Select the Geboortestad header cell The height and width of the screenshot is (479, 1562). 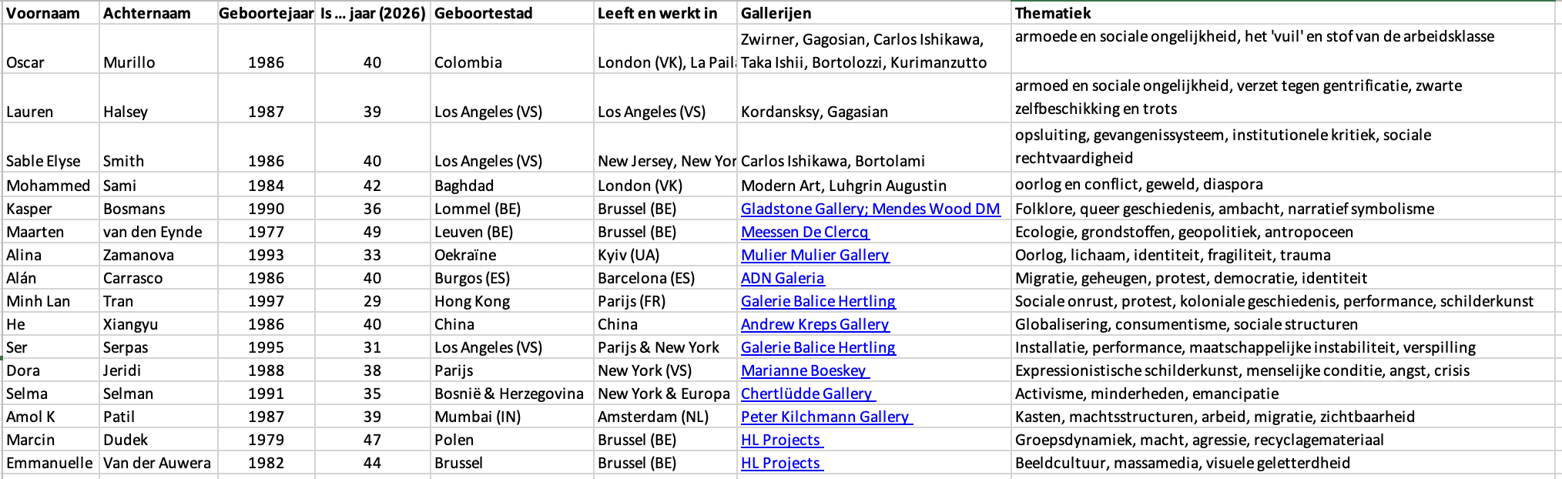[512, 13]
